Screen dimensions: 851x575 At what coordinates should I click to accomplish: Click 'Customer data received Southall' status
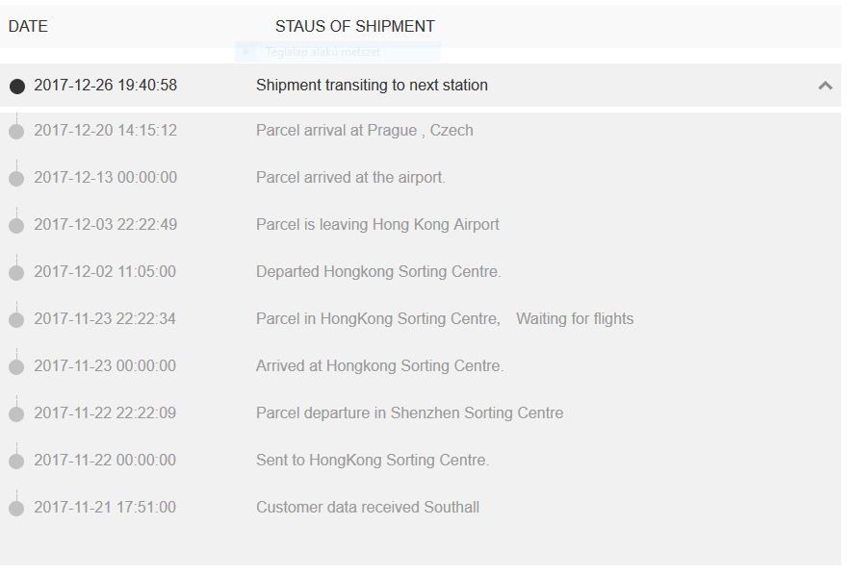pos(367,508)
